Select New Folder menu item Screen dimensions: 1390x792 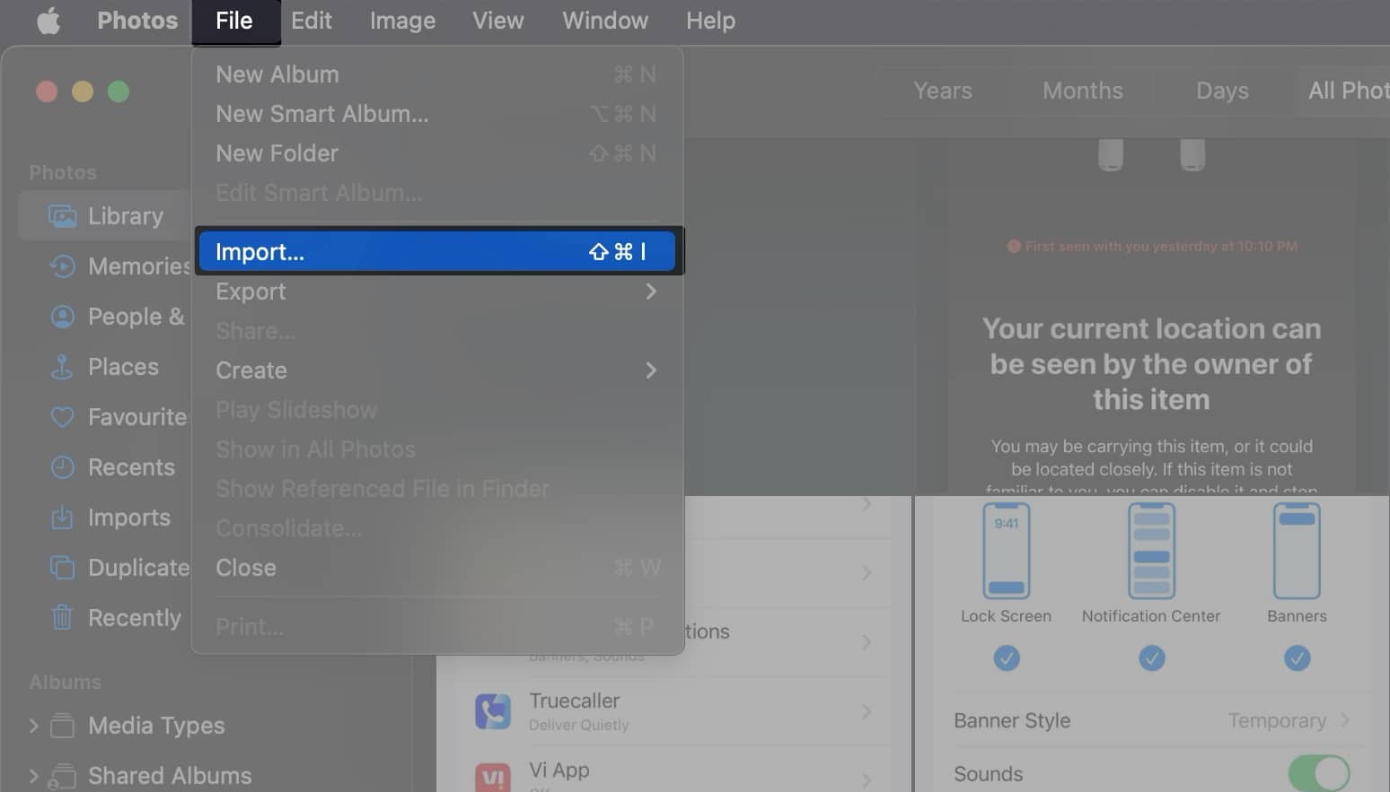(437, 153)
